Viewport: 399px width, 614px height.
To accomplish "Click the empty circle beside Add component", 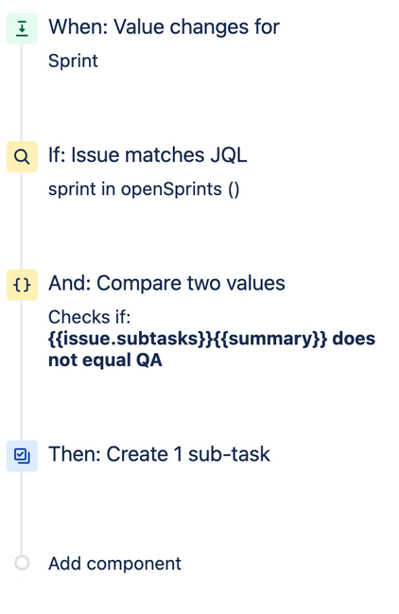I will coord(22,563).
